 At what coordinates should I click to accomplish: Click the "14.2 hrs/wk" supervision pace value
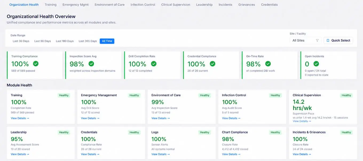pyautogui.click(x=302, y=105)
